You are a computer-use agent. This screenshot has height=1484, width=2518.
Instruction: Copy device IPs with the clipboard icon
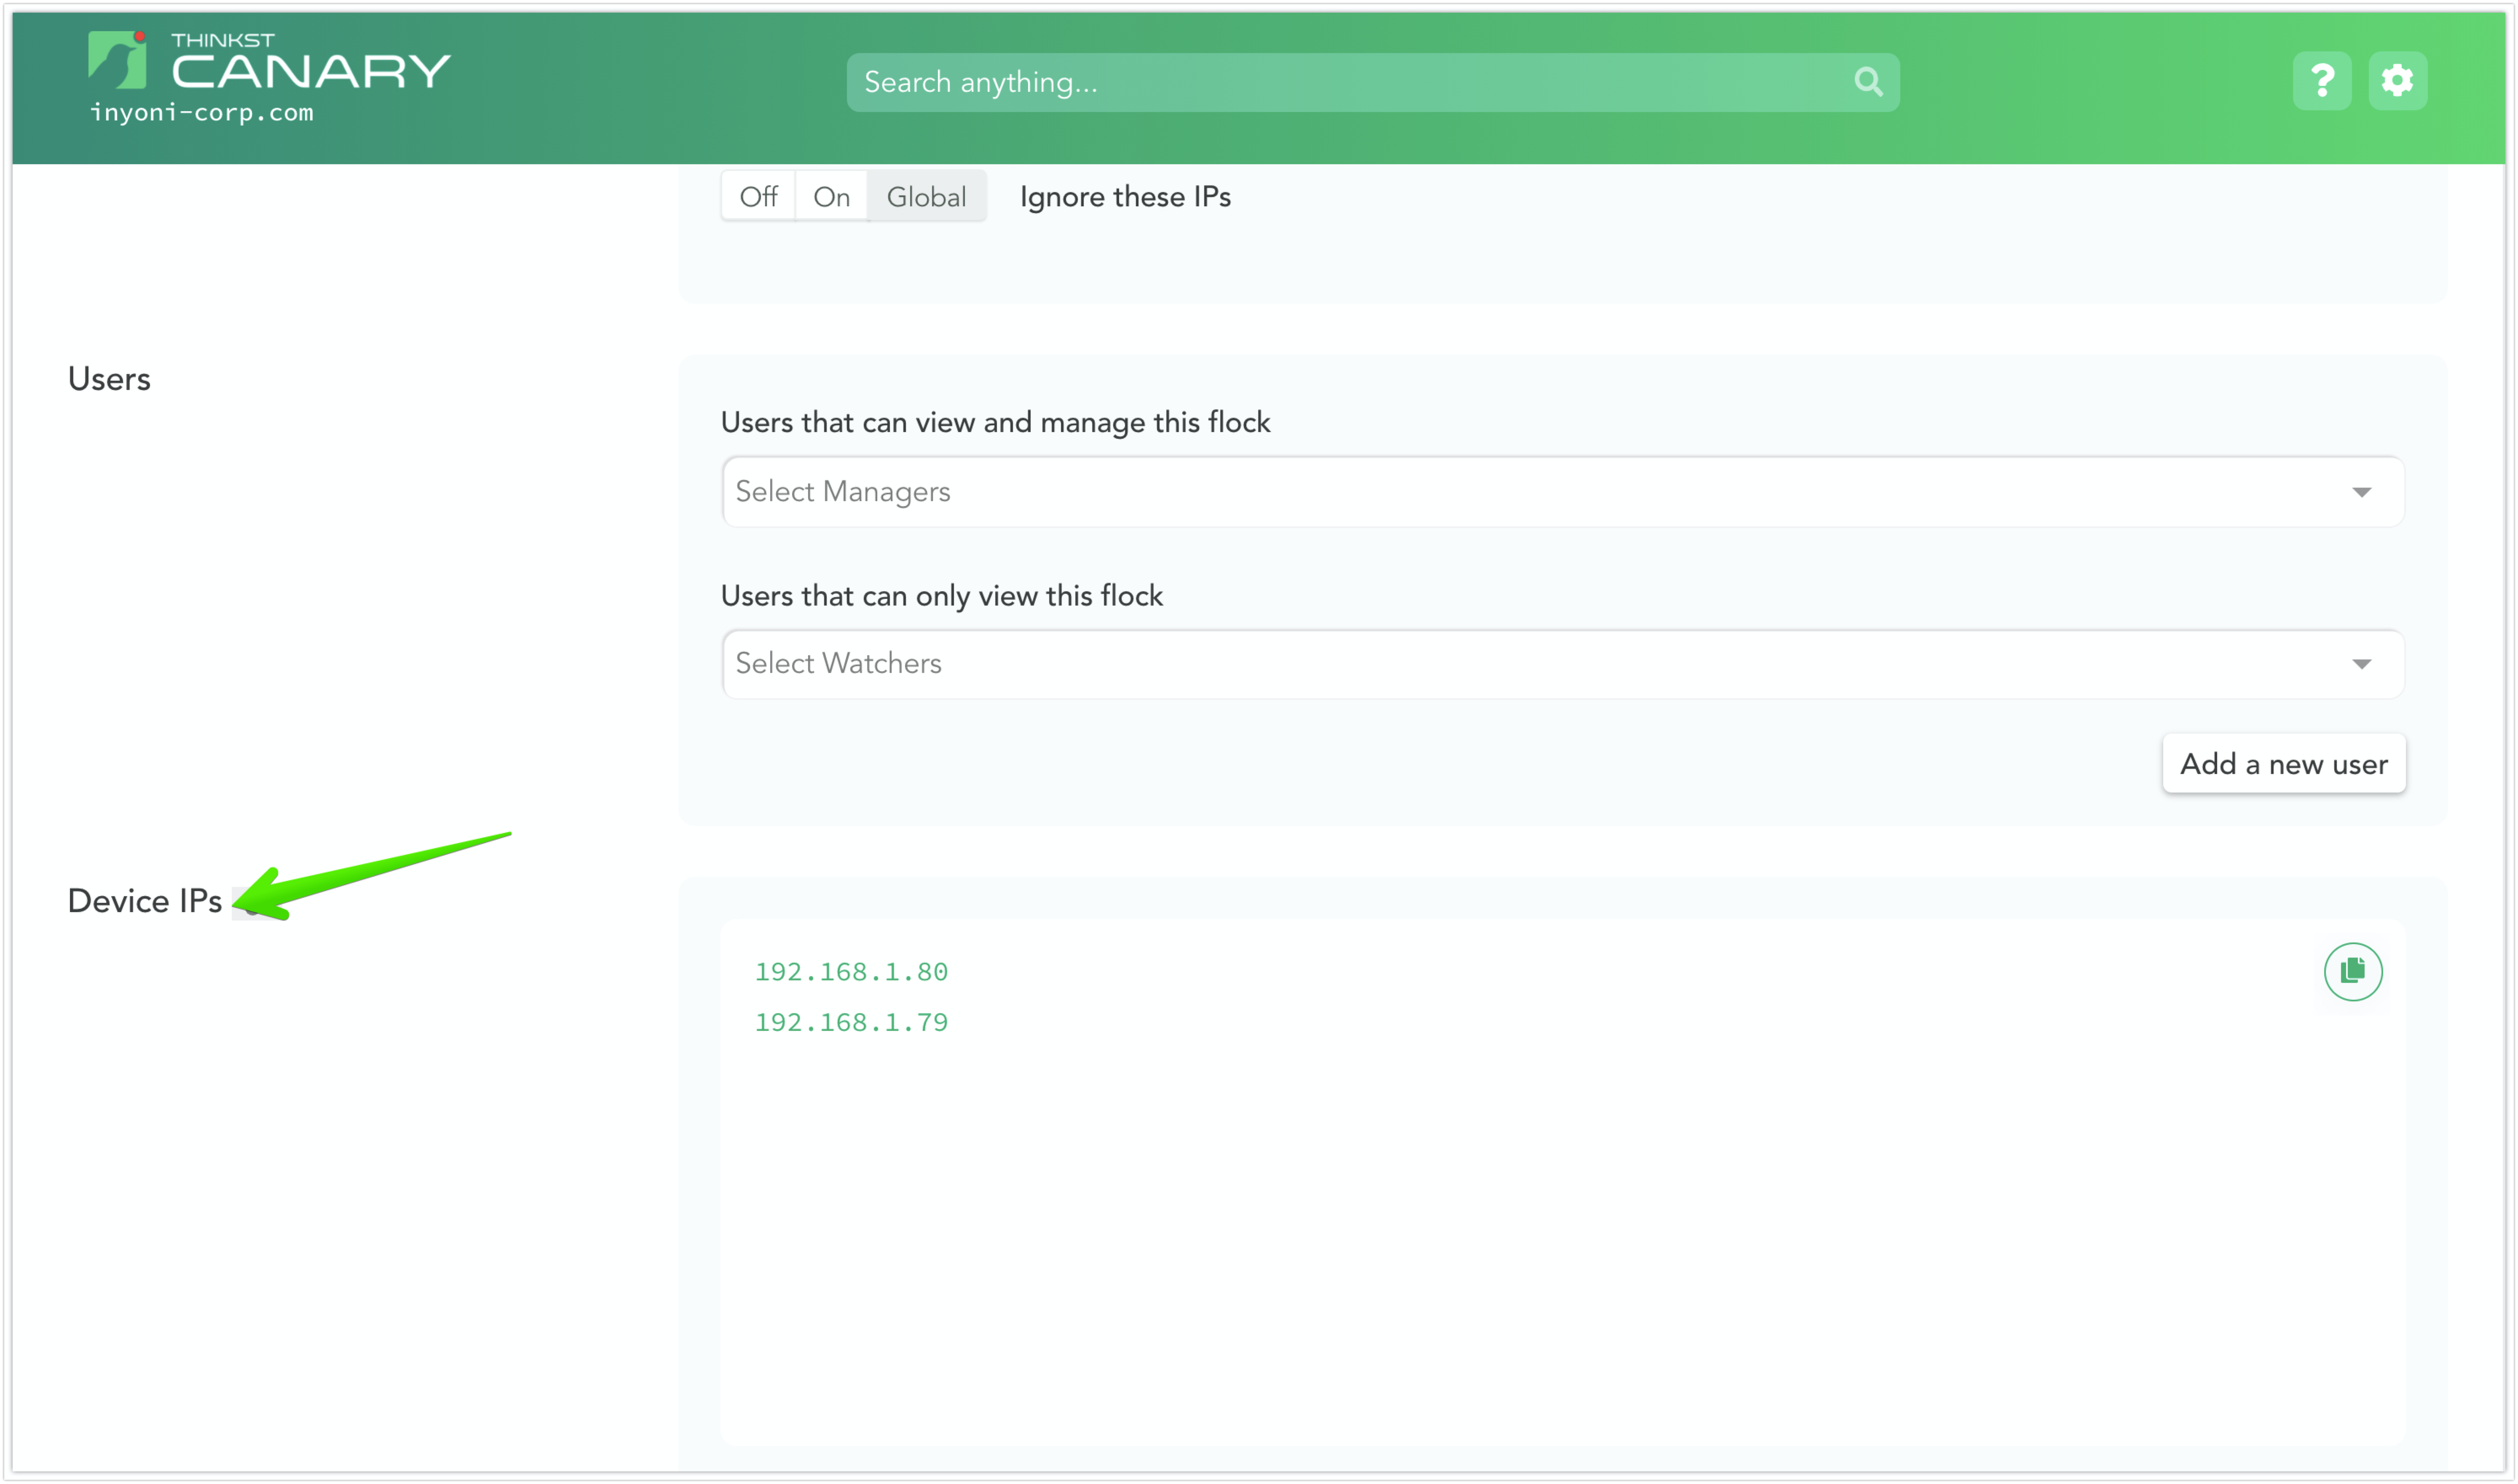pyautogui.click(x=2353, y=971)
